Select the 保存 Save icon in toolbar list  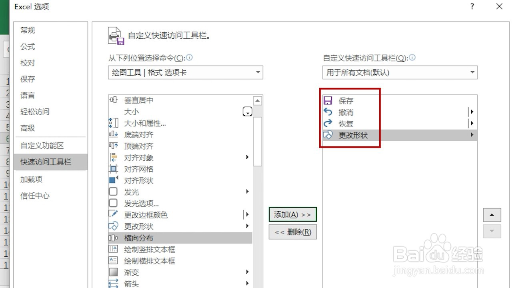[x=328, y=100]
